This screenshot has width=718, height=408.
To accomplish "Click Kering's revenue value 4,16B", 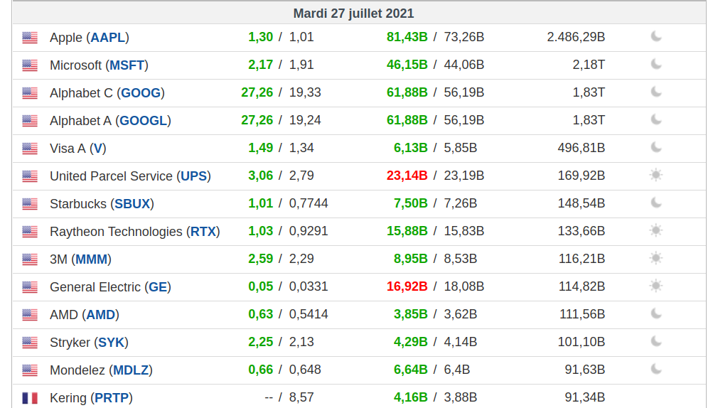I will click(x=411, y=397).
